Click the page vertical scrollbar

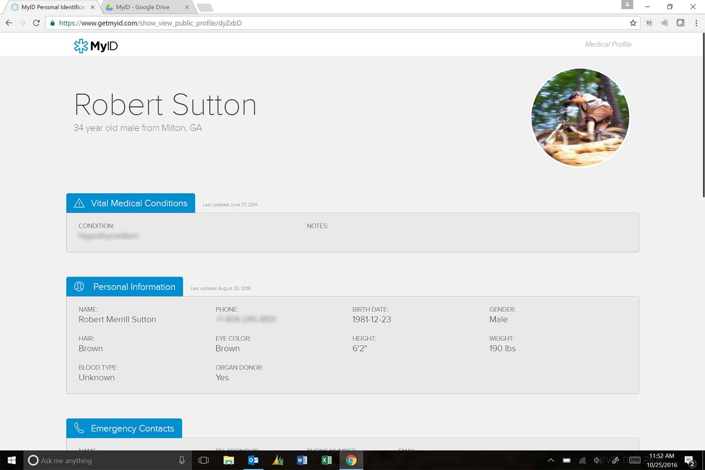point(703,116)
